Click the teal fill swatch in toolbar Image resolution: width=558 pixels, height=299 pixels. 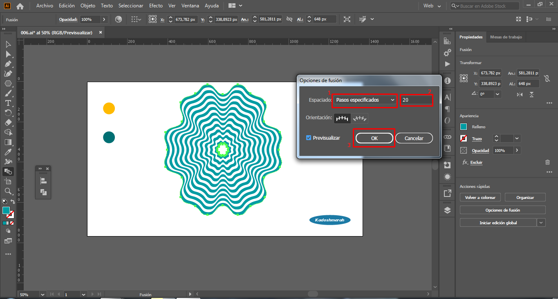tap(6, 210)
